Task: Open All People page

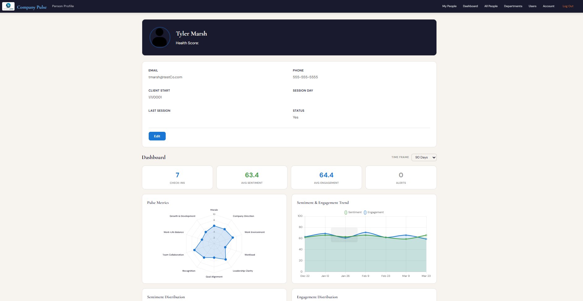Action: [491, 6]
